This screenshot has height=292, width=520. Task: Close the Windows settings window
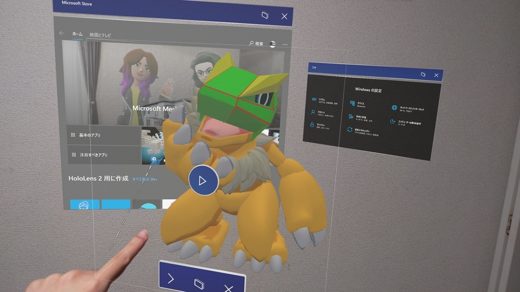(x=436, y=76)
